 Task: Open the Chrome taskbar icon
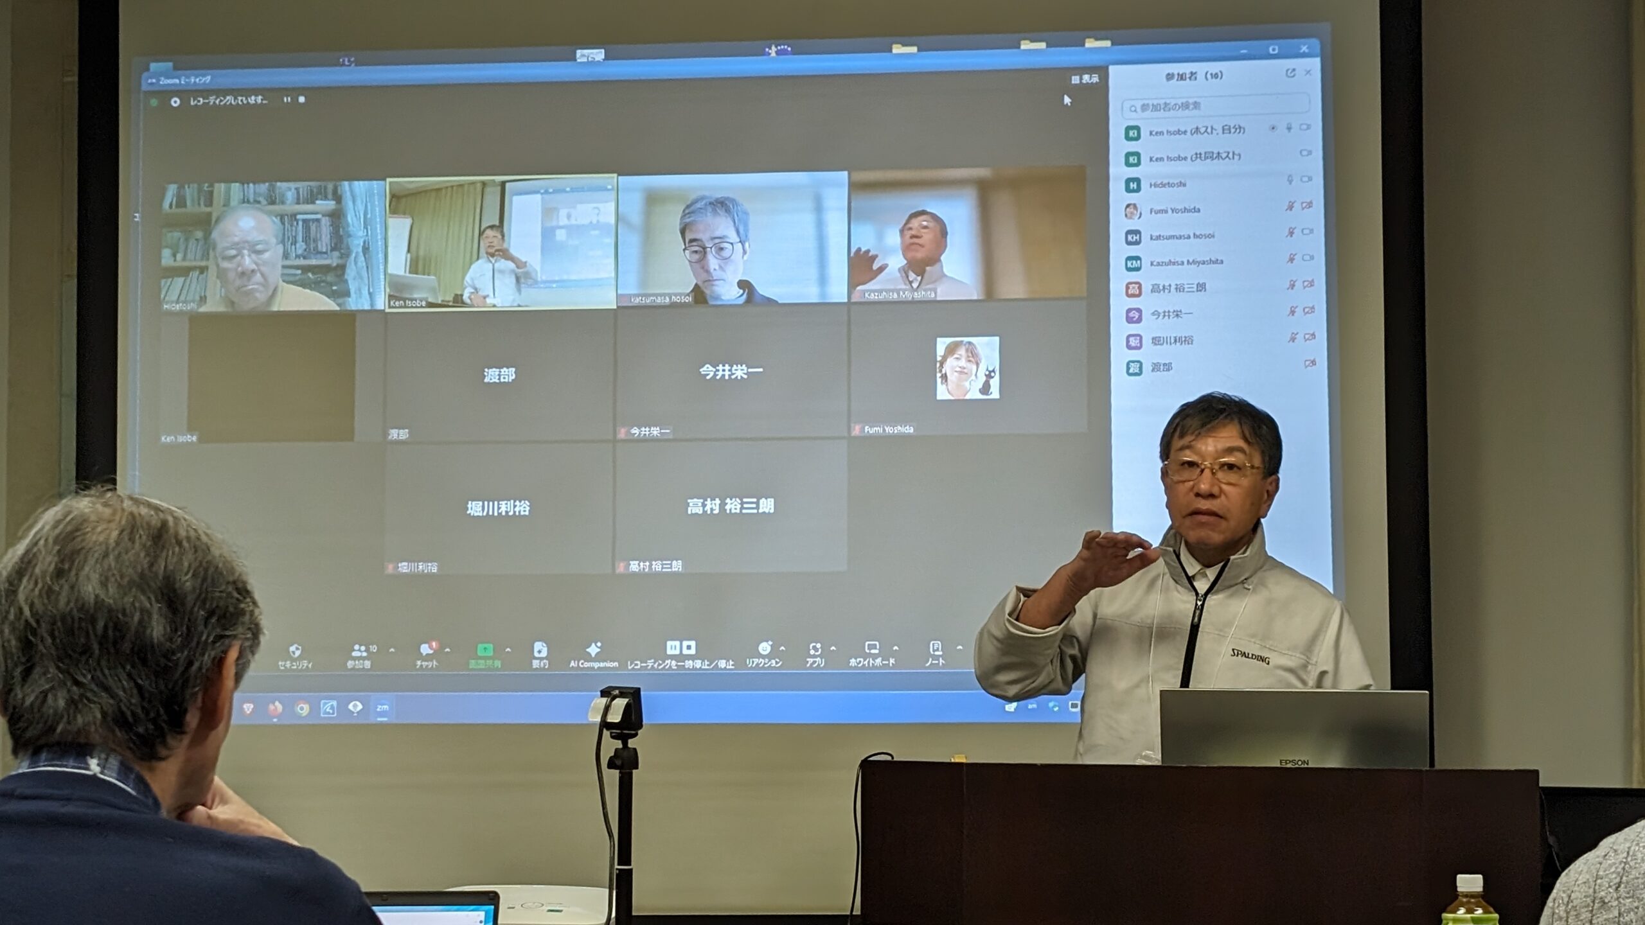click(x=301, y=709)
